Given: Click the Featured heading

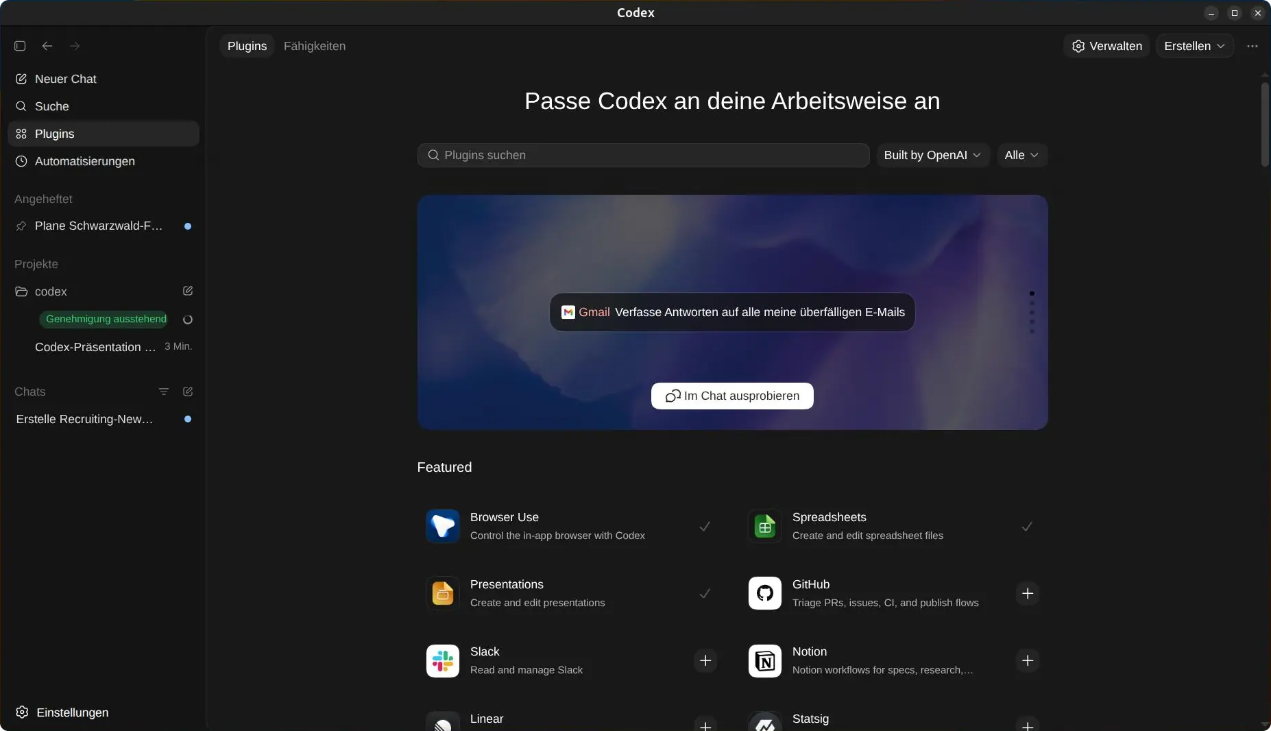Looking at the screenshot, I should [x=444, y=467].
